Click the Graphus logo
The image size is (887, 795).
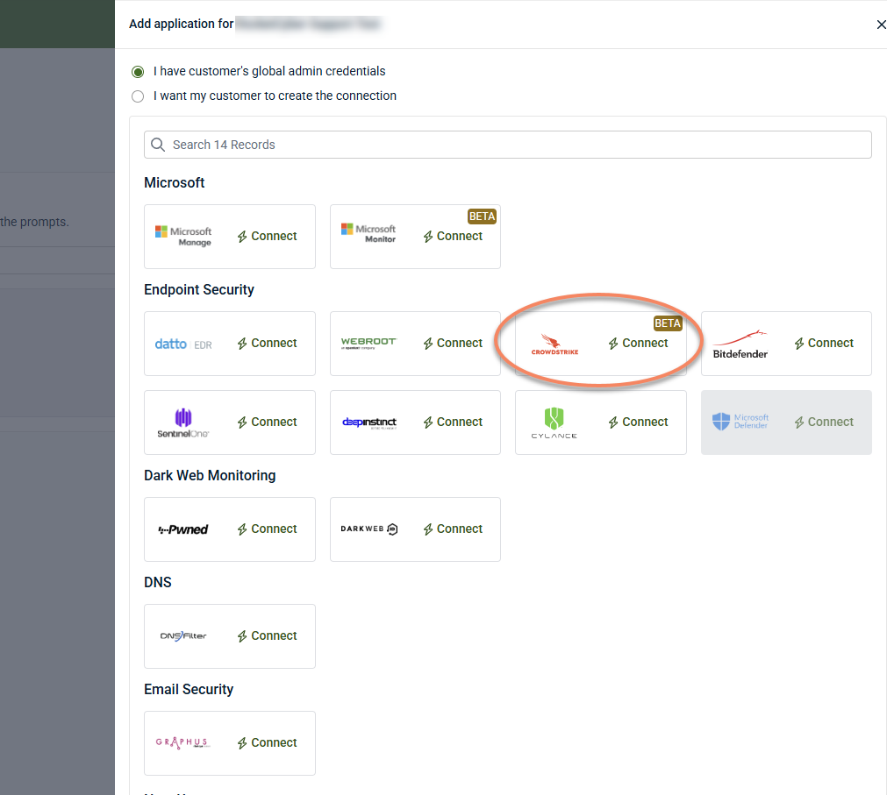pos(182,743)
